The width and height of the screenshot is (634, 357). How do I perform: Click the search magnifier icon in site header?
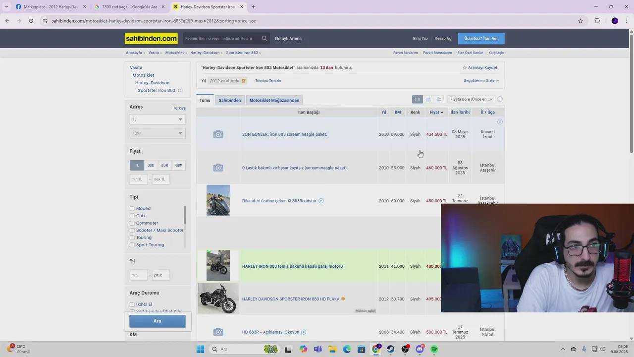click(x=264, y=38)
